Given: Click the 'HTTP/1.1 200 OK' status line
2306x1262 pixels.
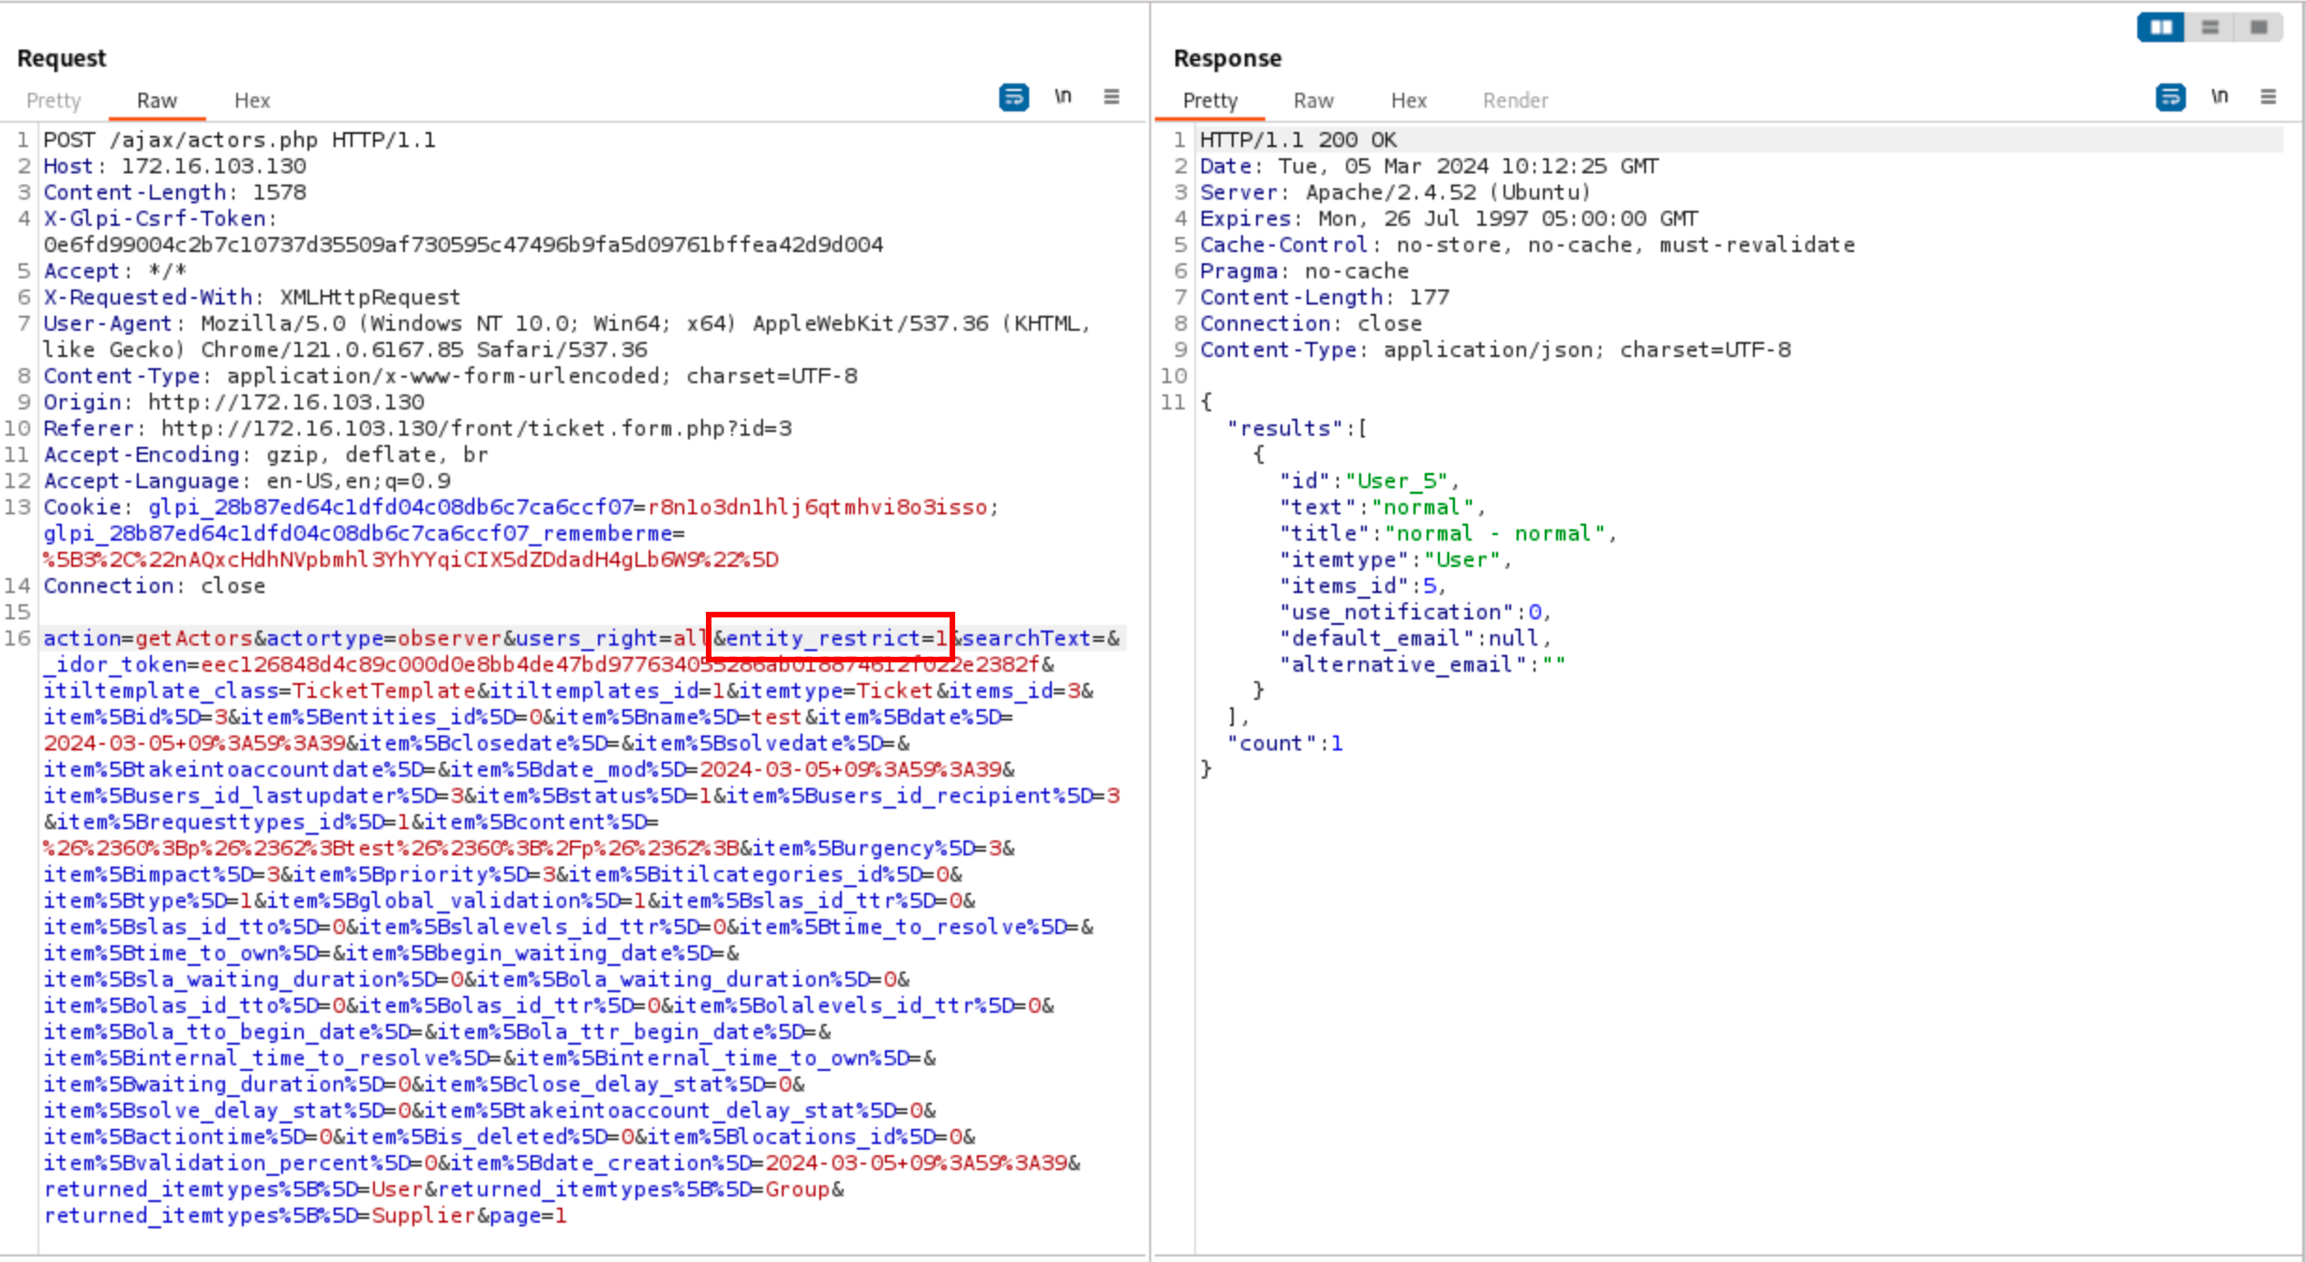Looking at the screenshot, I should click(x=1298, y=140).
